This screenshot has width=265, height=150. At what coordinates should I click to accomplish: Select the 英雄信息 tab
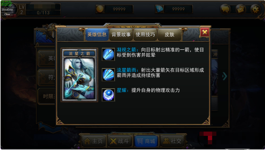[x=97, y=35]
